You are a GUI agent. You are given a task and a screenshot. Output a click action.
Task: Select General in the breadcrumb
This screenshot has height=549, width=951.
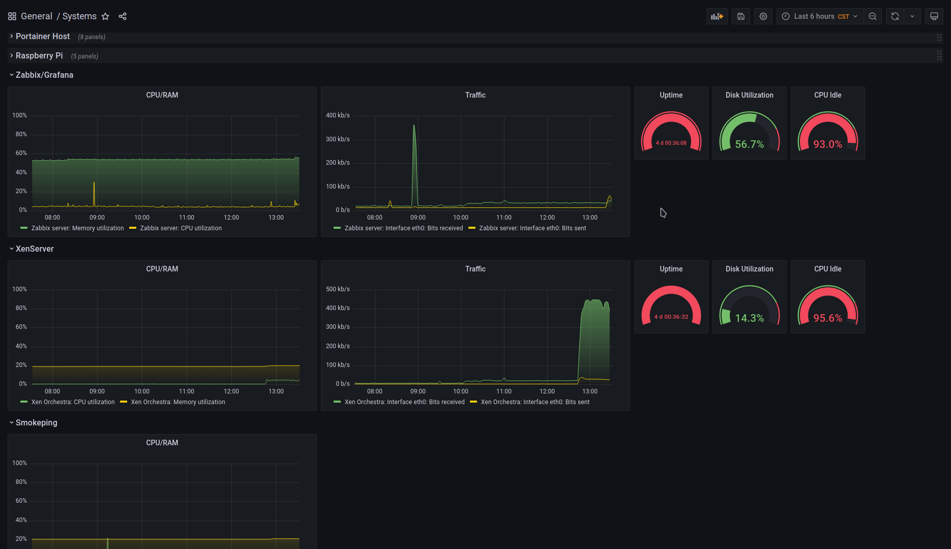coord(37,16)
